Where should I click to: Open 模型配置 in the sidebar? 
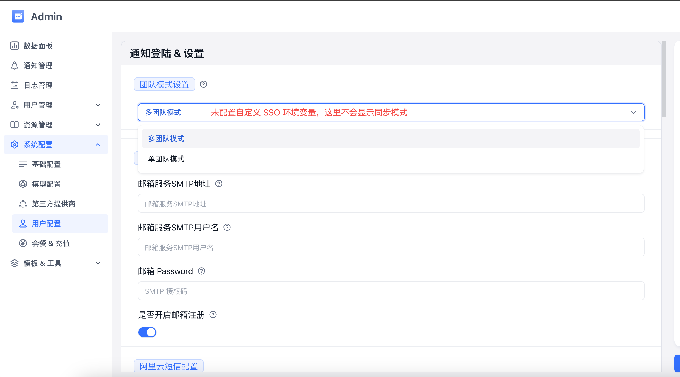(46, 184)
